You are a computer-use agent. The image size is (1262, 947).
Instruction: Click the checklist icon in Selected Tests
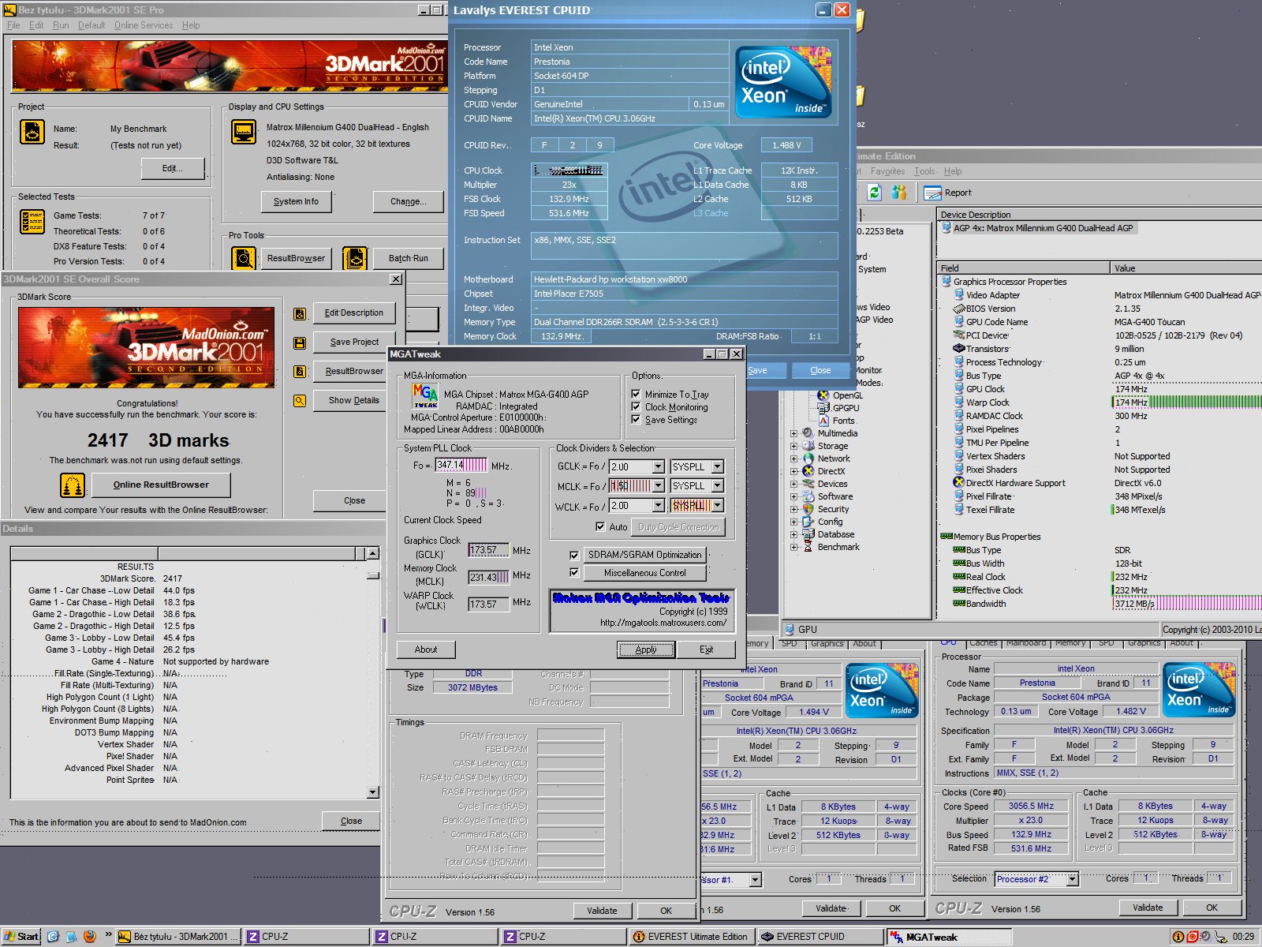tap(32, 222)
